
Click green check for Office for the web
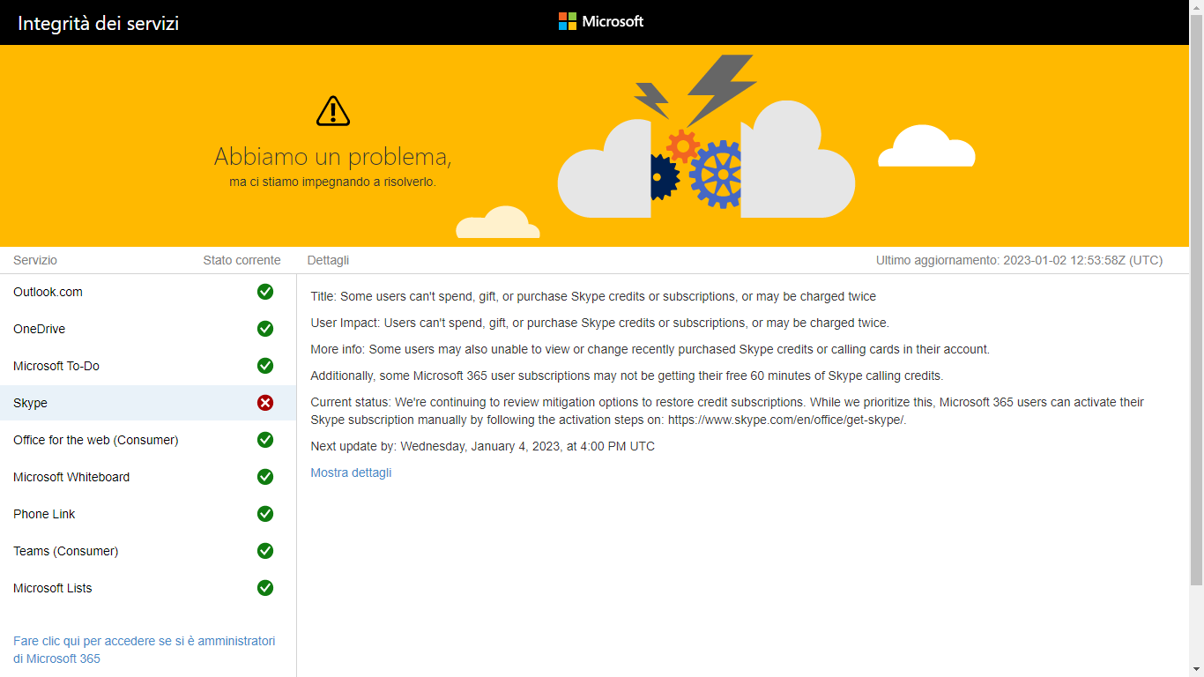tap(265, 440)
